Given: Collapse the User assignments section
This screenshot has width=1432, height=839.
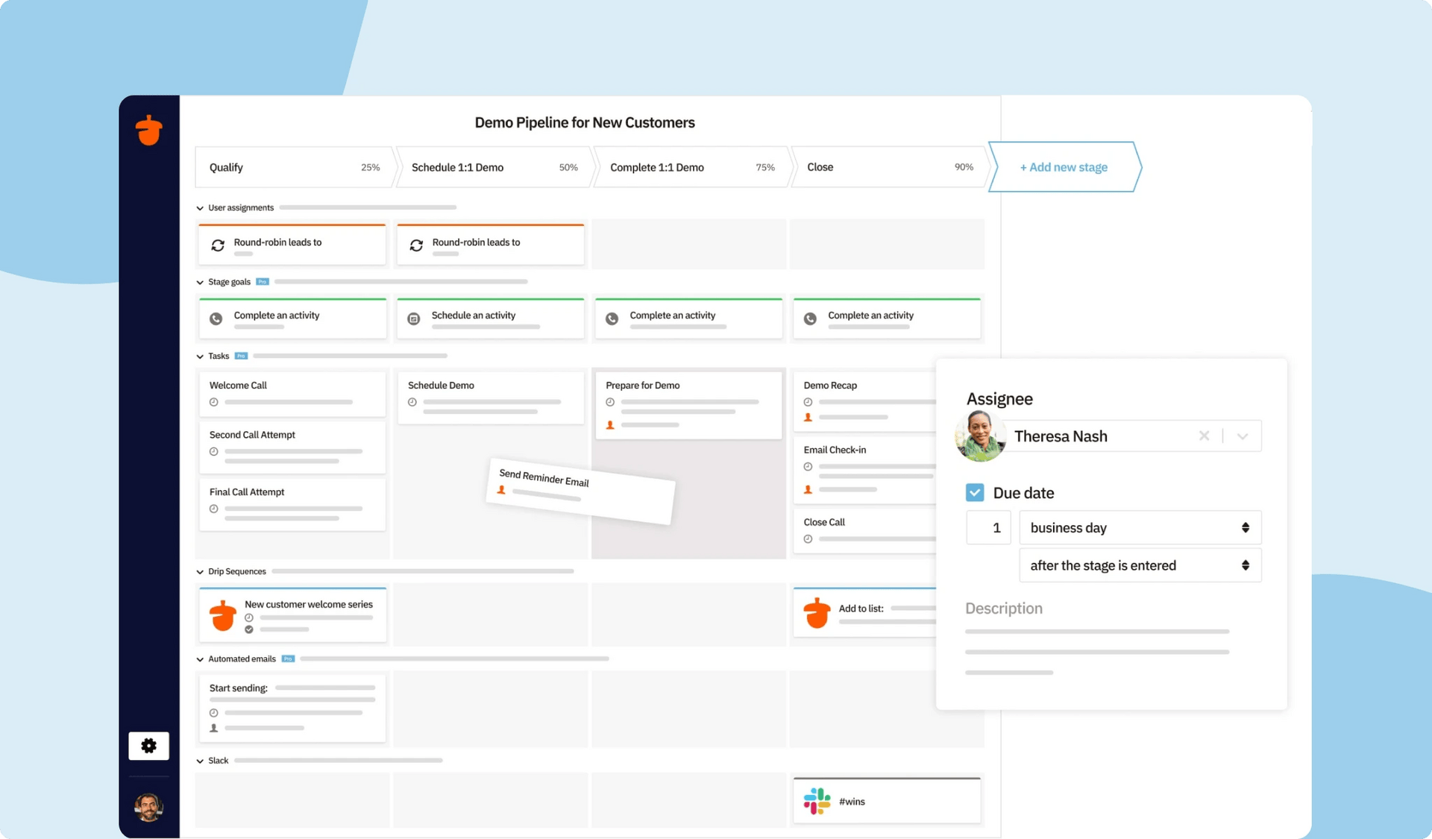Looking at the screenshot, I should (199, 207).
